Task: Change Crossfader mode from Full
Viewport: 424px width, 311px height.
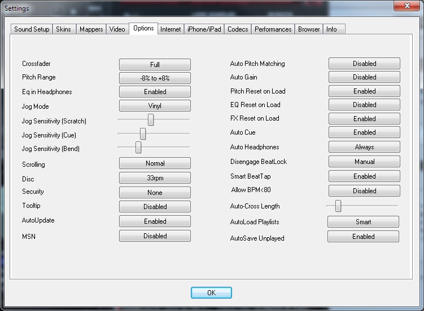Action: [x=155, y=64]
